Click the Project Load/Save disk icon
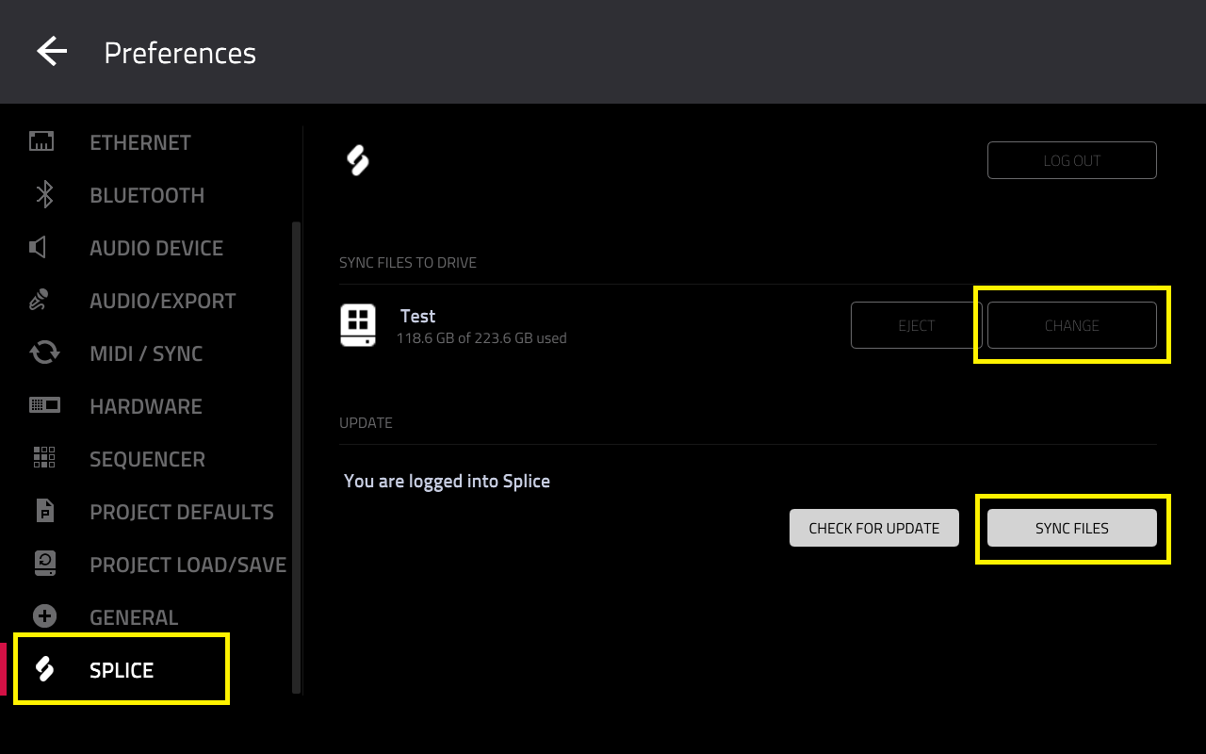 coord(44,564)
